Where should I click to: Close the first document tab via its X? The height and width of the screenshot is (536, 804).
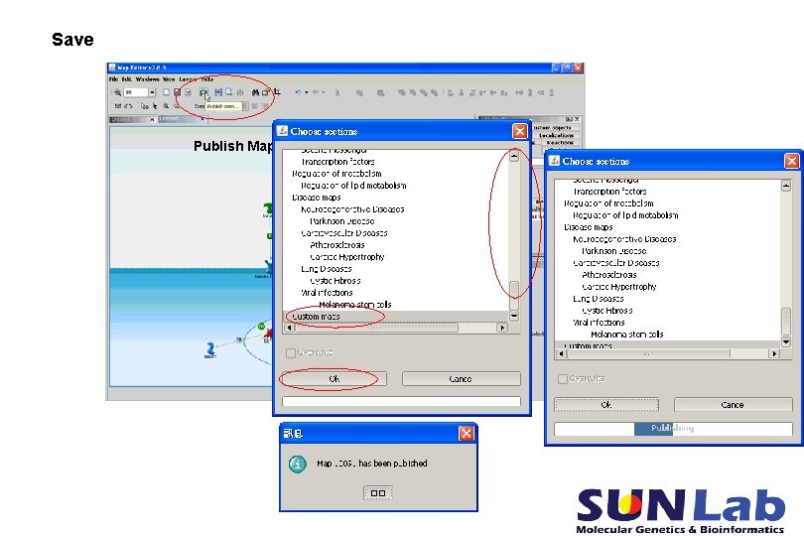coord(152,119)
